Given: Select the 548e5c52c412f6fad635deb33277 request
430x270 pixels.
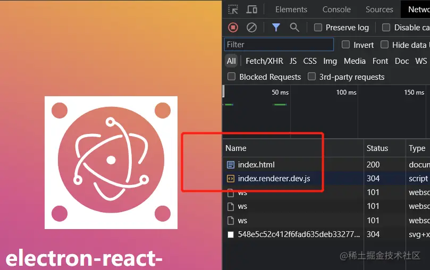Looking at the screenshot, I should tap(326, 234).
